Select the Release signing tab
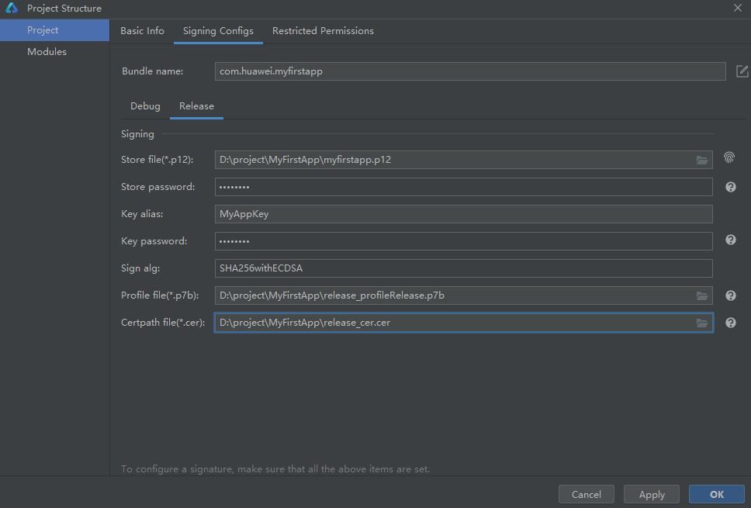Viewport: 751px width, 508px height. point(196,106)
